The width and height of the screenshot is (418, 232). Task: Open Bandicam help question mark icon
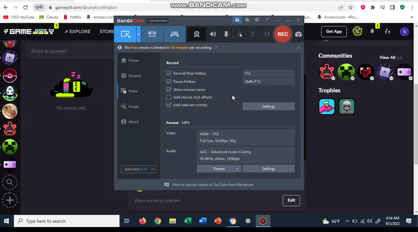point(267,20)
